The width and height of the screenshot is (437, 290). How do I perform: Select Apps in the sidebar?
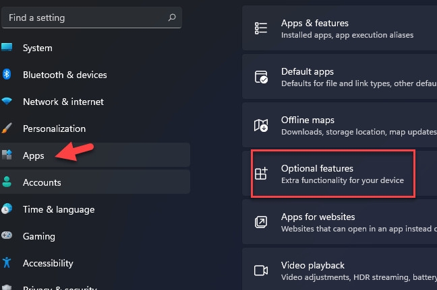[x=95, y=155]
